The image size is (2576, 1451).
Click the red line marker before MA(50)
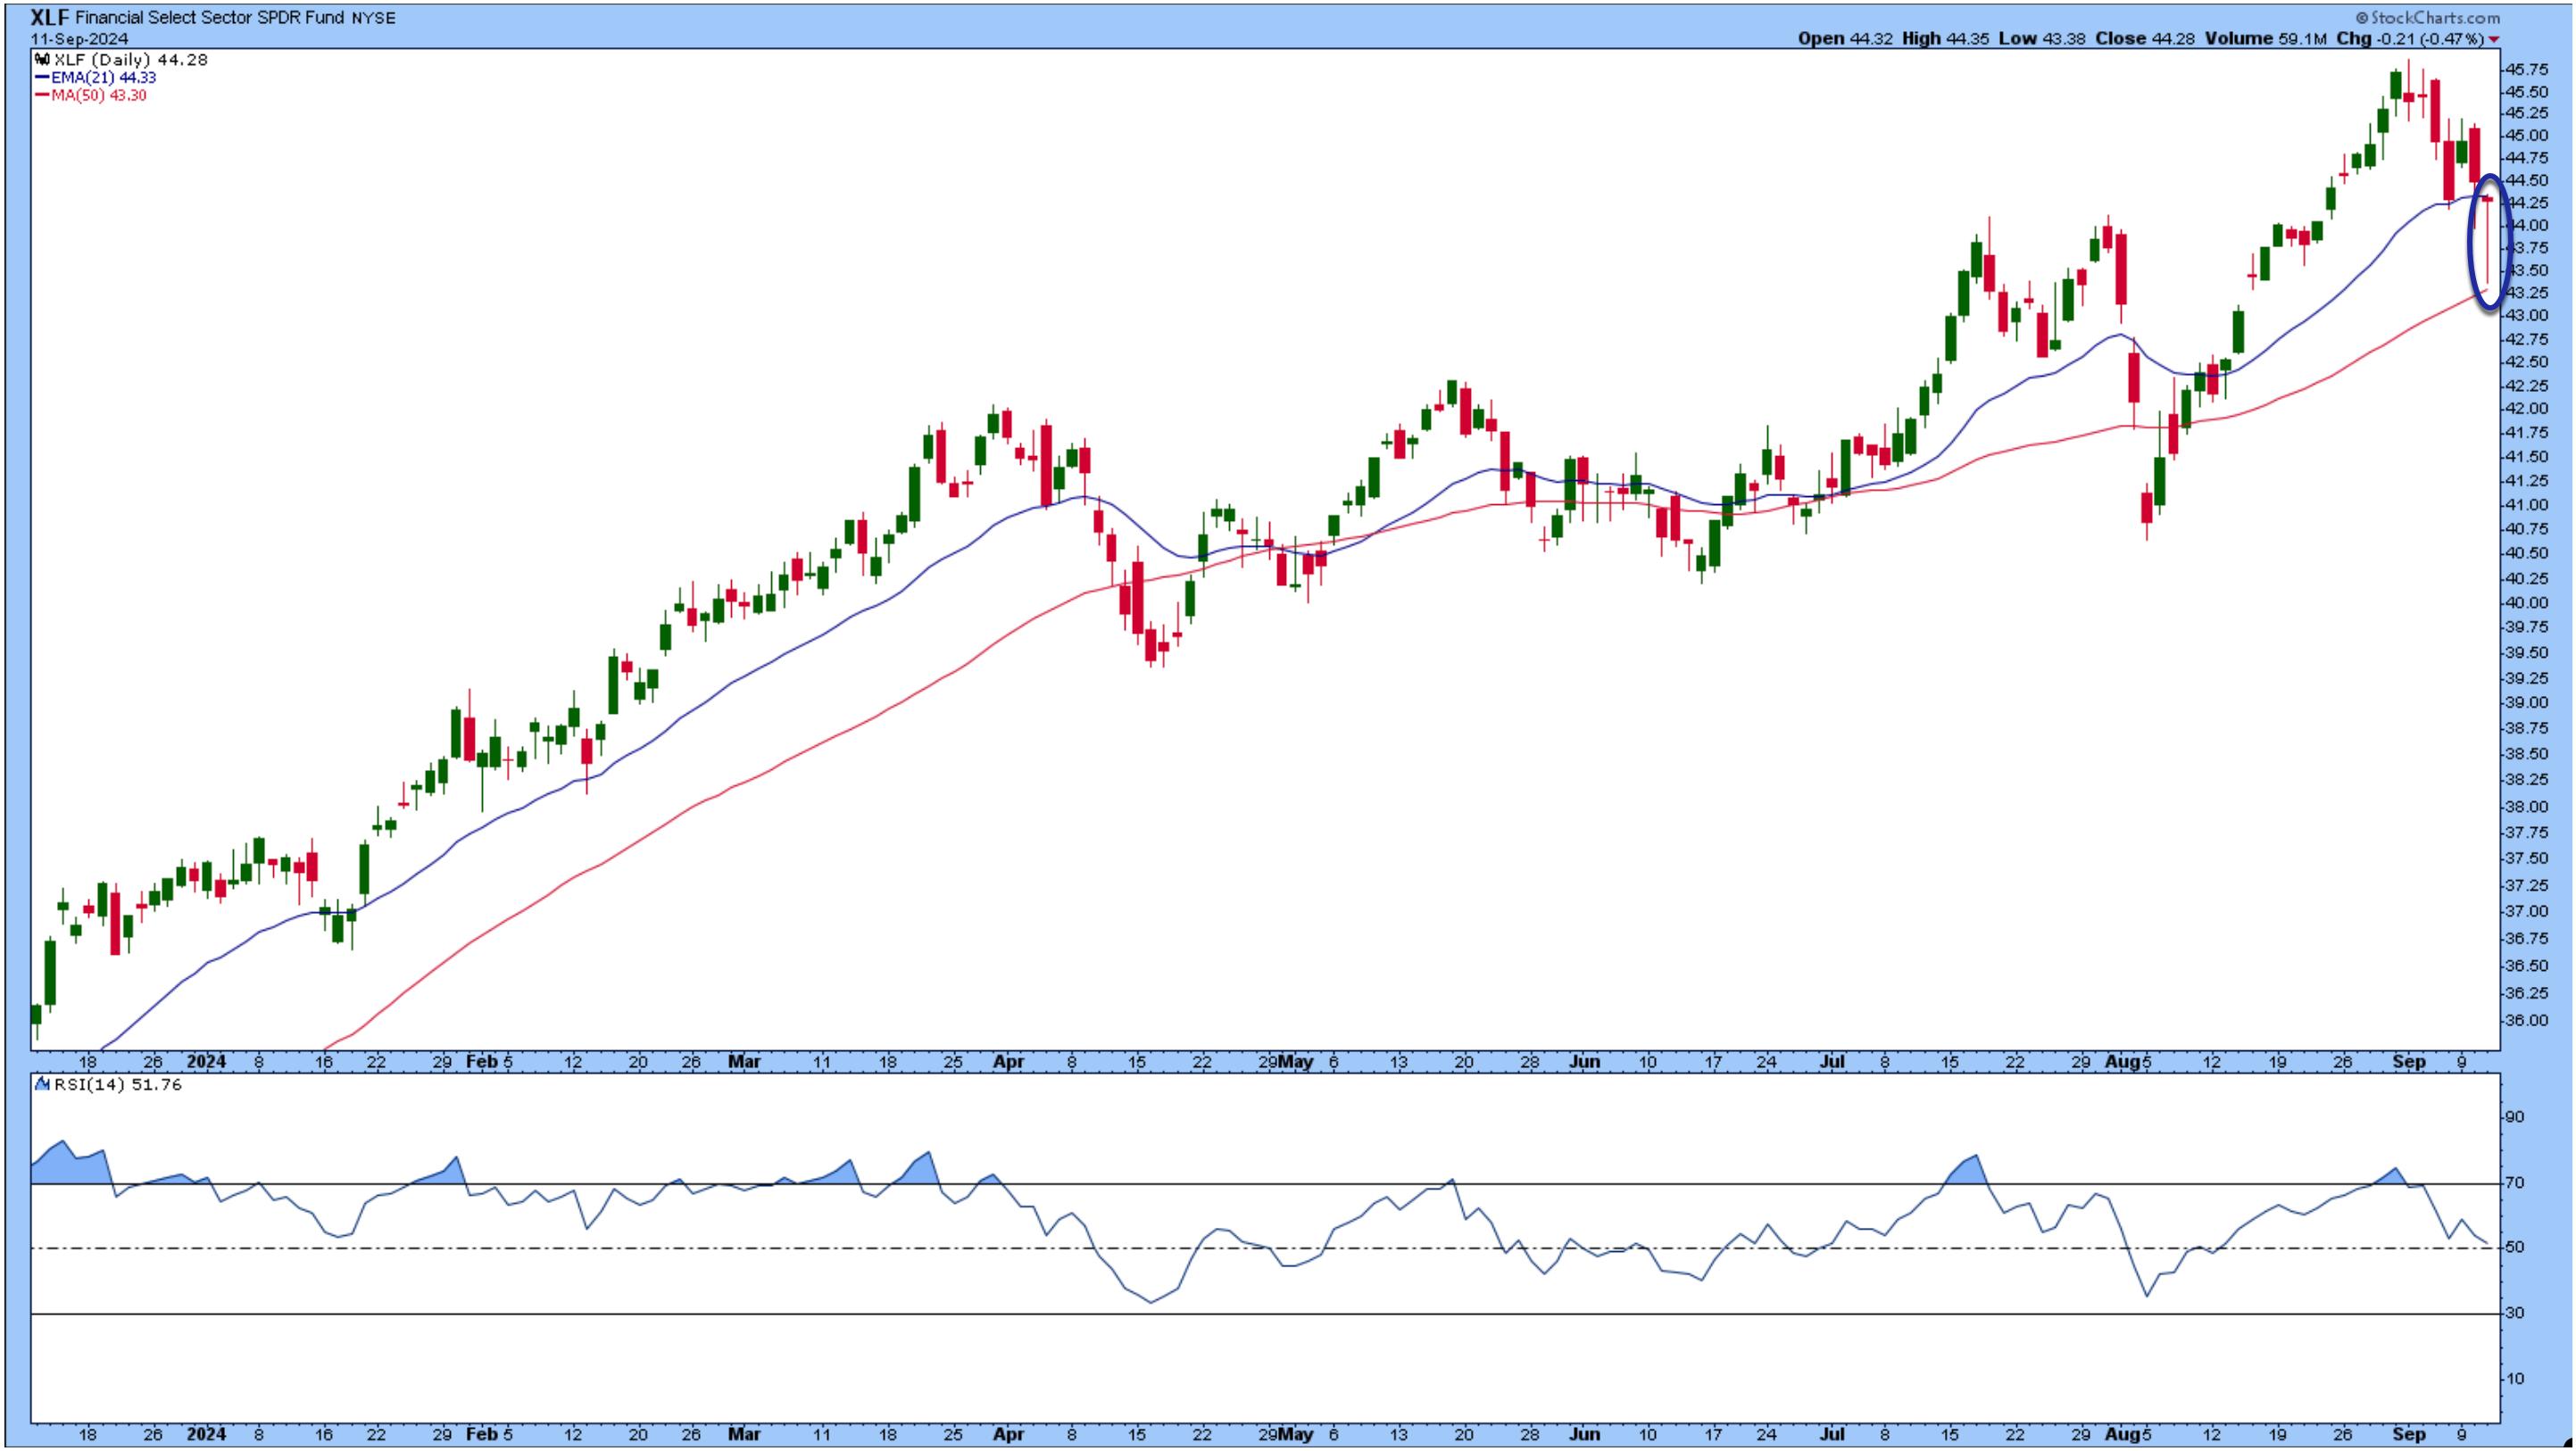41,96
